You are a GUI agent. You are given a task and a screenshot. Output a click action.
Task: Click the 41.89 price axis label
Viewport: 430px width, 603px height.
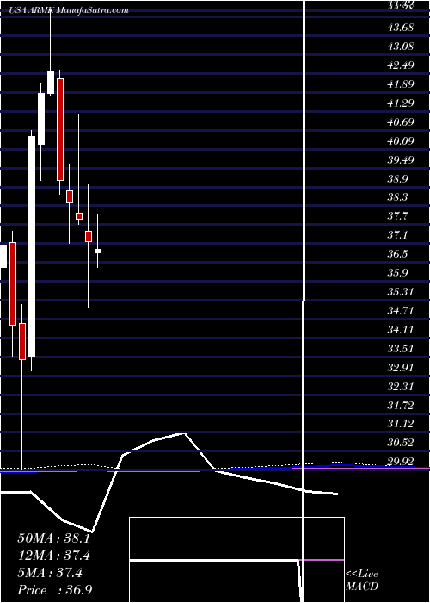pyautogui.click(x=400, y=84)
